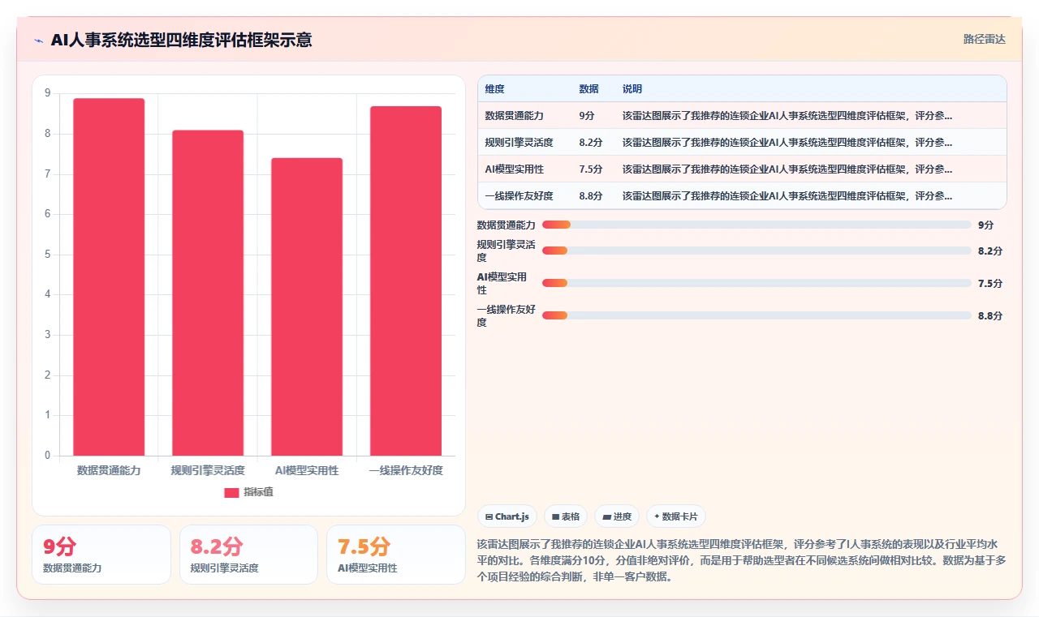Click the 数据贯通能力 progress bar
This screenshot has width=1039, height=617.
[757, 225]
